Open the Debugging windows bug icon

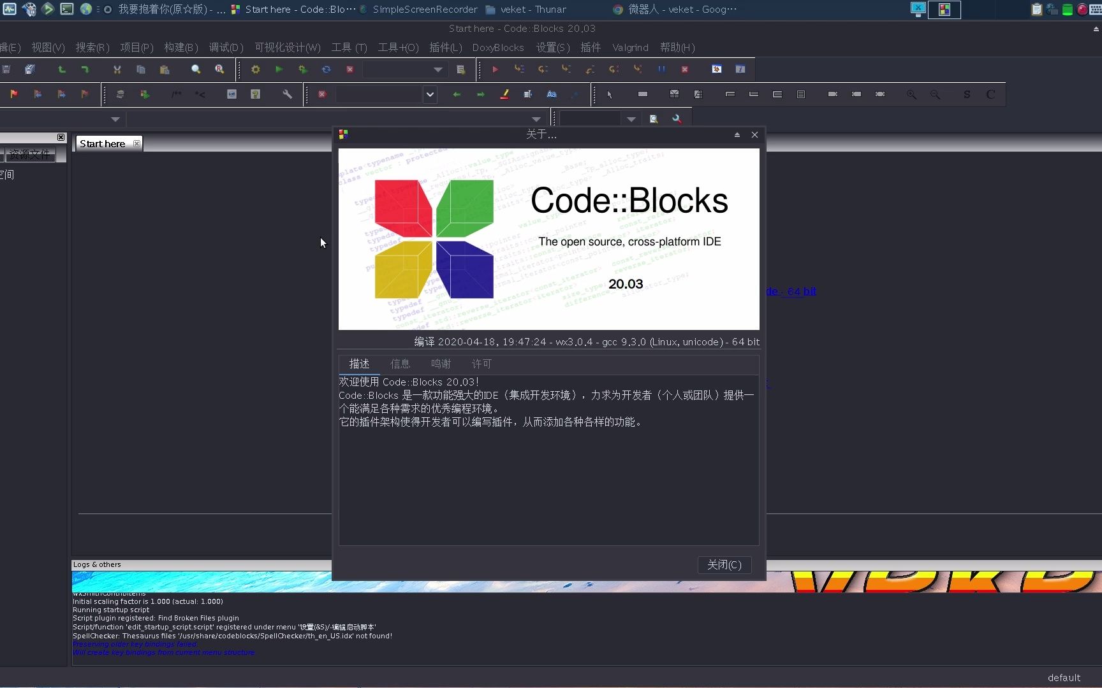tap(717, 69)
